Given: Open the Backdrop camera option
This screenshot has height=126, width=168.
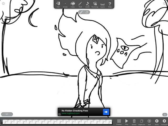Looking at the screenshot, I should tap(95, 4).
